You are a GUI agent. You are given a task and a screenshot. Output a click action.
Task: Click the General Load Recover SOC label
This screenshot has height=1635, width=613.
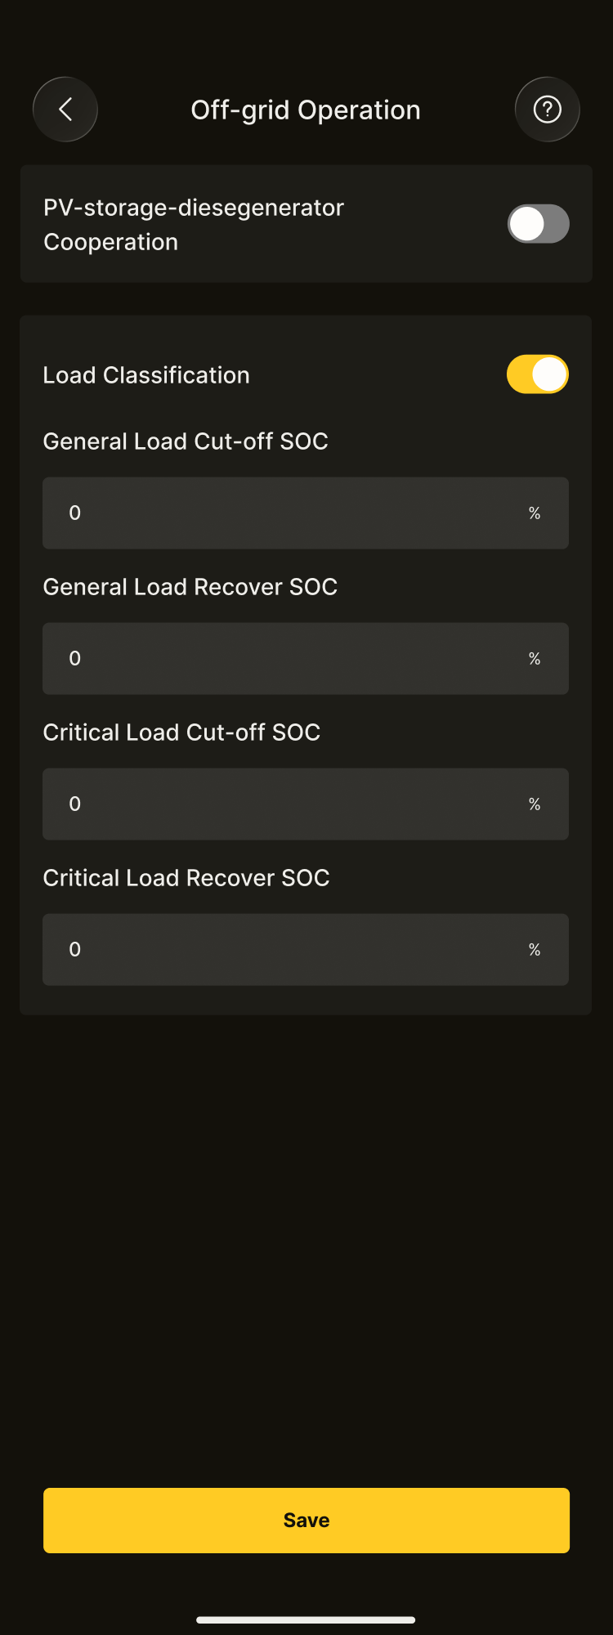190,587
